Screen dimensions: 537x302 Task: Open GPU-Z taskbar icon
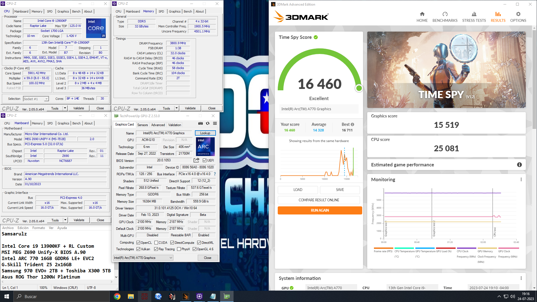[227, 296]
